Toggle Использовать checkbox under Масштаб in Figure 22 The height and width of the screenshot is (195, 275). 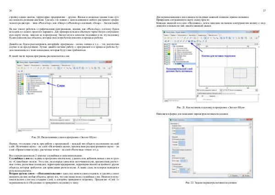[173, 139]
